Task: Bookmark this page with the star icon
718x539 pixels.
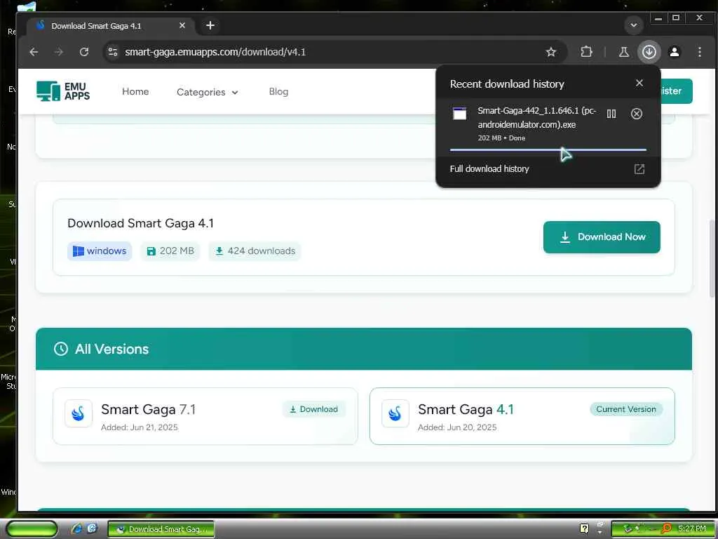Action: [x=551, y=52]
